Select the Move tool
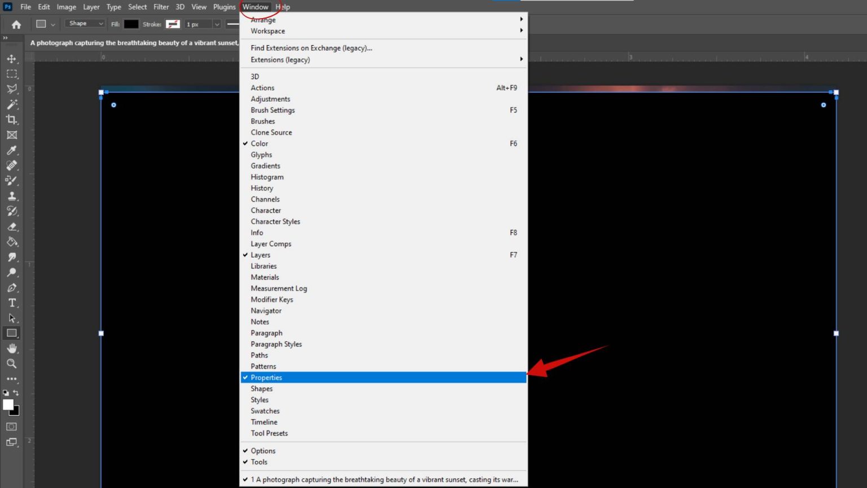The width and height of the screenshot is (867, 488). 12,58
